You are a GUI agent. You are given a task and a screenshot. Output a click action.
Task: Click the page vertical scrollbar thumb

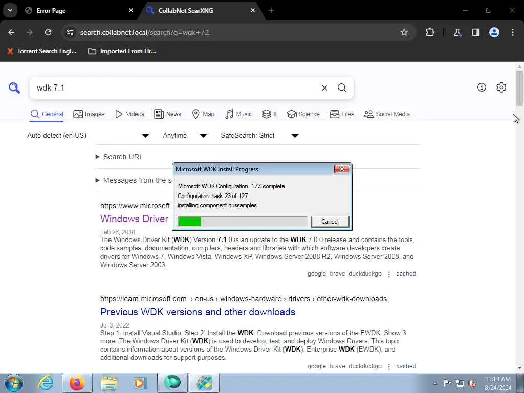pos(519,88)
